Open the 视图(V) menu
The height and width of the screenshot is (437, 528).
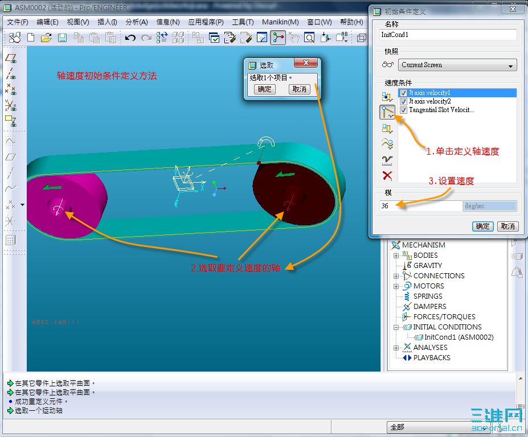[x=78, y=22]
